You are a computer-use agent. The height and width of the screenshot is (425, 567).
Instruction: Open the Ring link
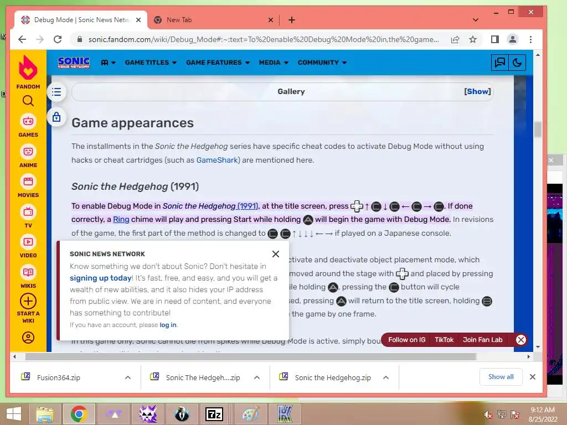click(x=121, y=219)
